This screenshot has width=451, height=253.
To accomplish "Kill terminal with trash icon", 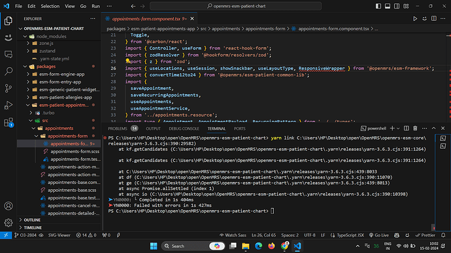I will click(415, 128).
